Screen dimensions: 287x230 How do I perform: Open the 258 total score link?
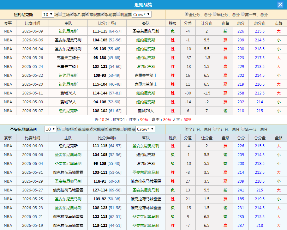click(x=241, y=93)
